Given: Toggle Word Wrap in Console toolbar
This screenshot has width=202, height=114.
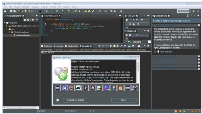Looking at the screenshot, I should (118, 46).
